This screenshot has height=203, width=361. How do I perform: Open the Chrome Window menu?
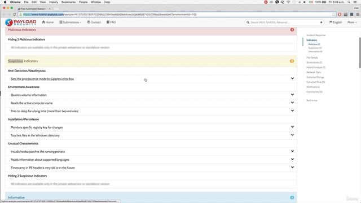click(x=96, y=2)
